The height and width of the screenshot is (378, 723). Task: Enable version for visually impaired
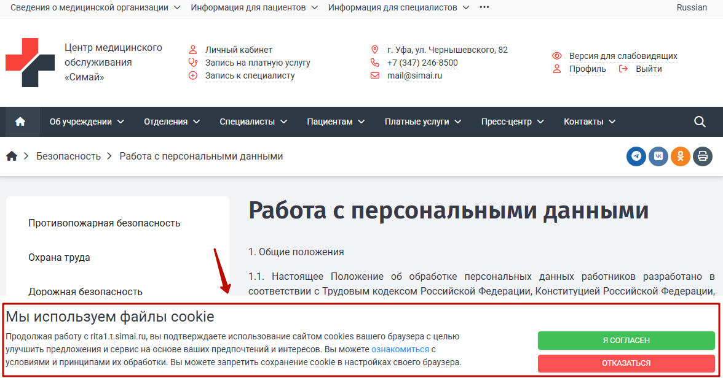(x=623, y=56)
